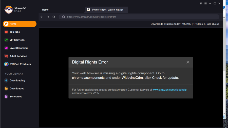Click the background window scrollbar down arrow

[224, 113]
